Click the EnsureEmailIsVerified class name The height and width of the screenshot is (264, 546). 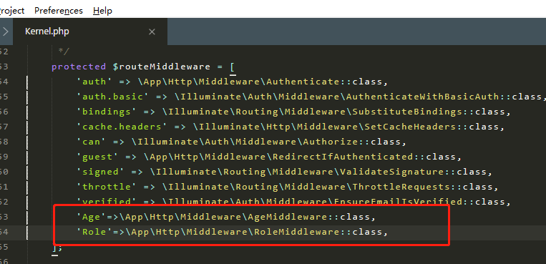pos(399,202)
